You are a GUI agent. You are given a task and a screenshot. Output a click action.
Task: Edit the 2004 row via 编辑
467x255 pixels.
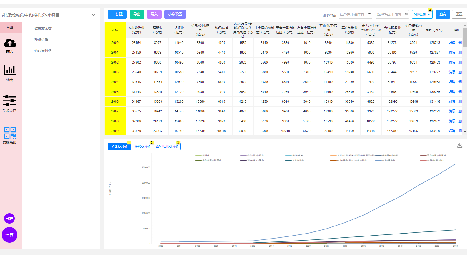point(452,82)
